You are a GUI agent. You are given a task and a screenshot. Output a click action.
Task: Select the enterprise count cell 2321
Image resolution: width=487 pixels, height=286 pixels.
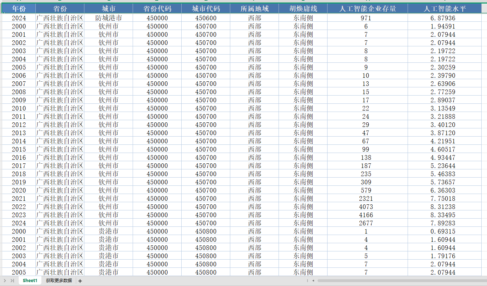click(x=367, y=198)
